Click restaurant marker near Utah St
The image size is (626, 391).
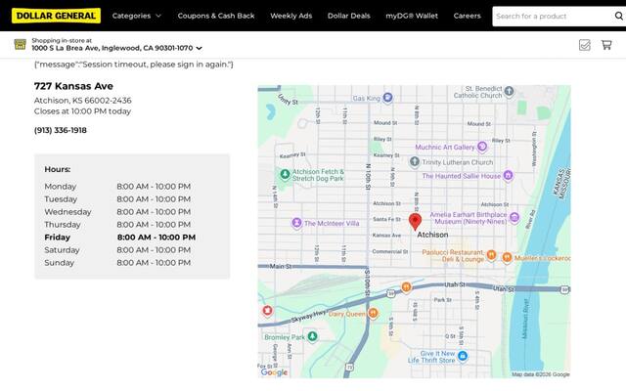click(x=406, y=286)
